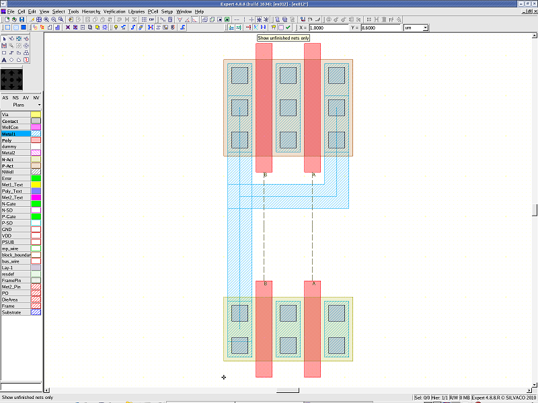Click the Hierarchy menu
The image size is (538, 403).
tap(91, 11)
